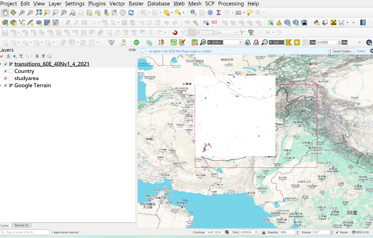This screenshot has width=373, height=238.
Task: Click the Zoom to Native Resolution icon
Action: point(64,12)
